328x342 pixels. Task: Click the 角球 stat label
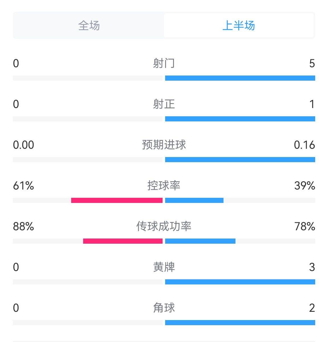pyautogui.click(x=164, y=308)
